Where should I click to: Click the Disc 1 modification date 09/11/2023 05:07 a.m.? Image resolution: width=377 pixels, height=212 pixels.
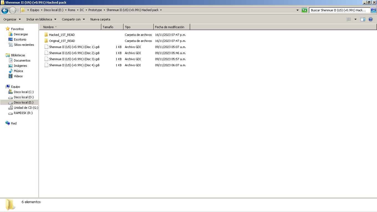point(170,47)
